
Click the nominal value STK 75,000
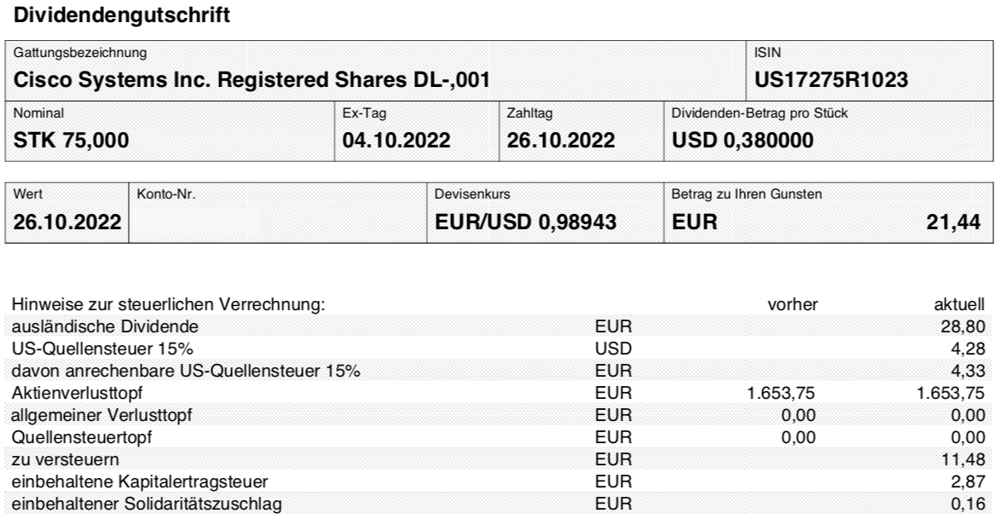coord(71,140)
